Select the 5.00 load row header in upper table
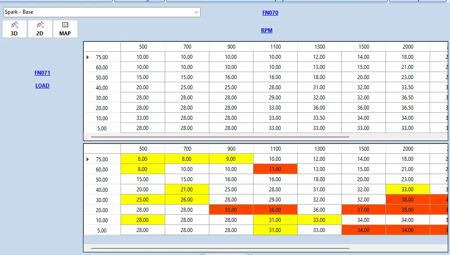The height and width of the screenshot is (255, 450). (102, 128)
